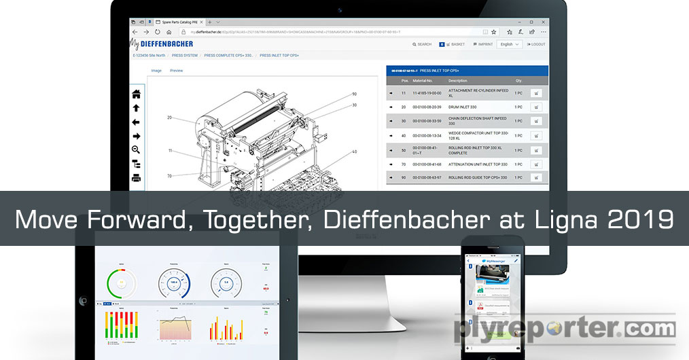
Task: Add ROLLING ROD INLET TOP 330 XL to basket
Action: [x=536, y=151]
